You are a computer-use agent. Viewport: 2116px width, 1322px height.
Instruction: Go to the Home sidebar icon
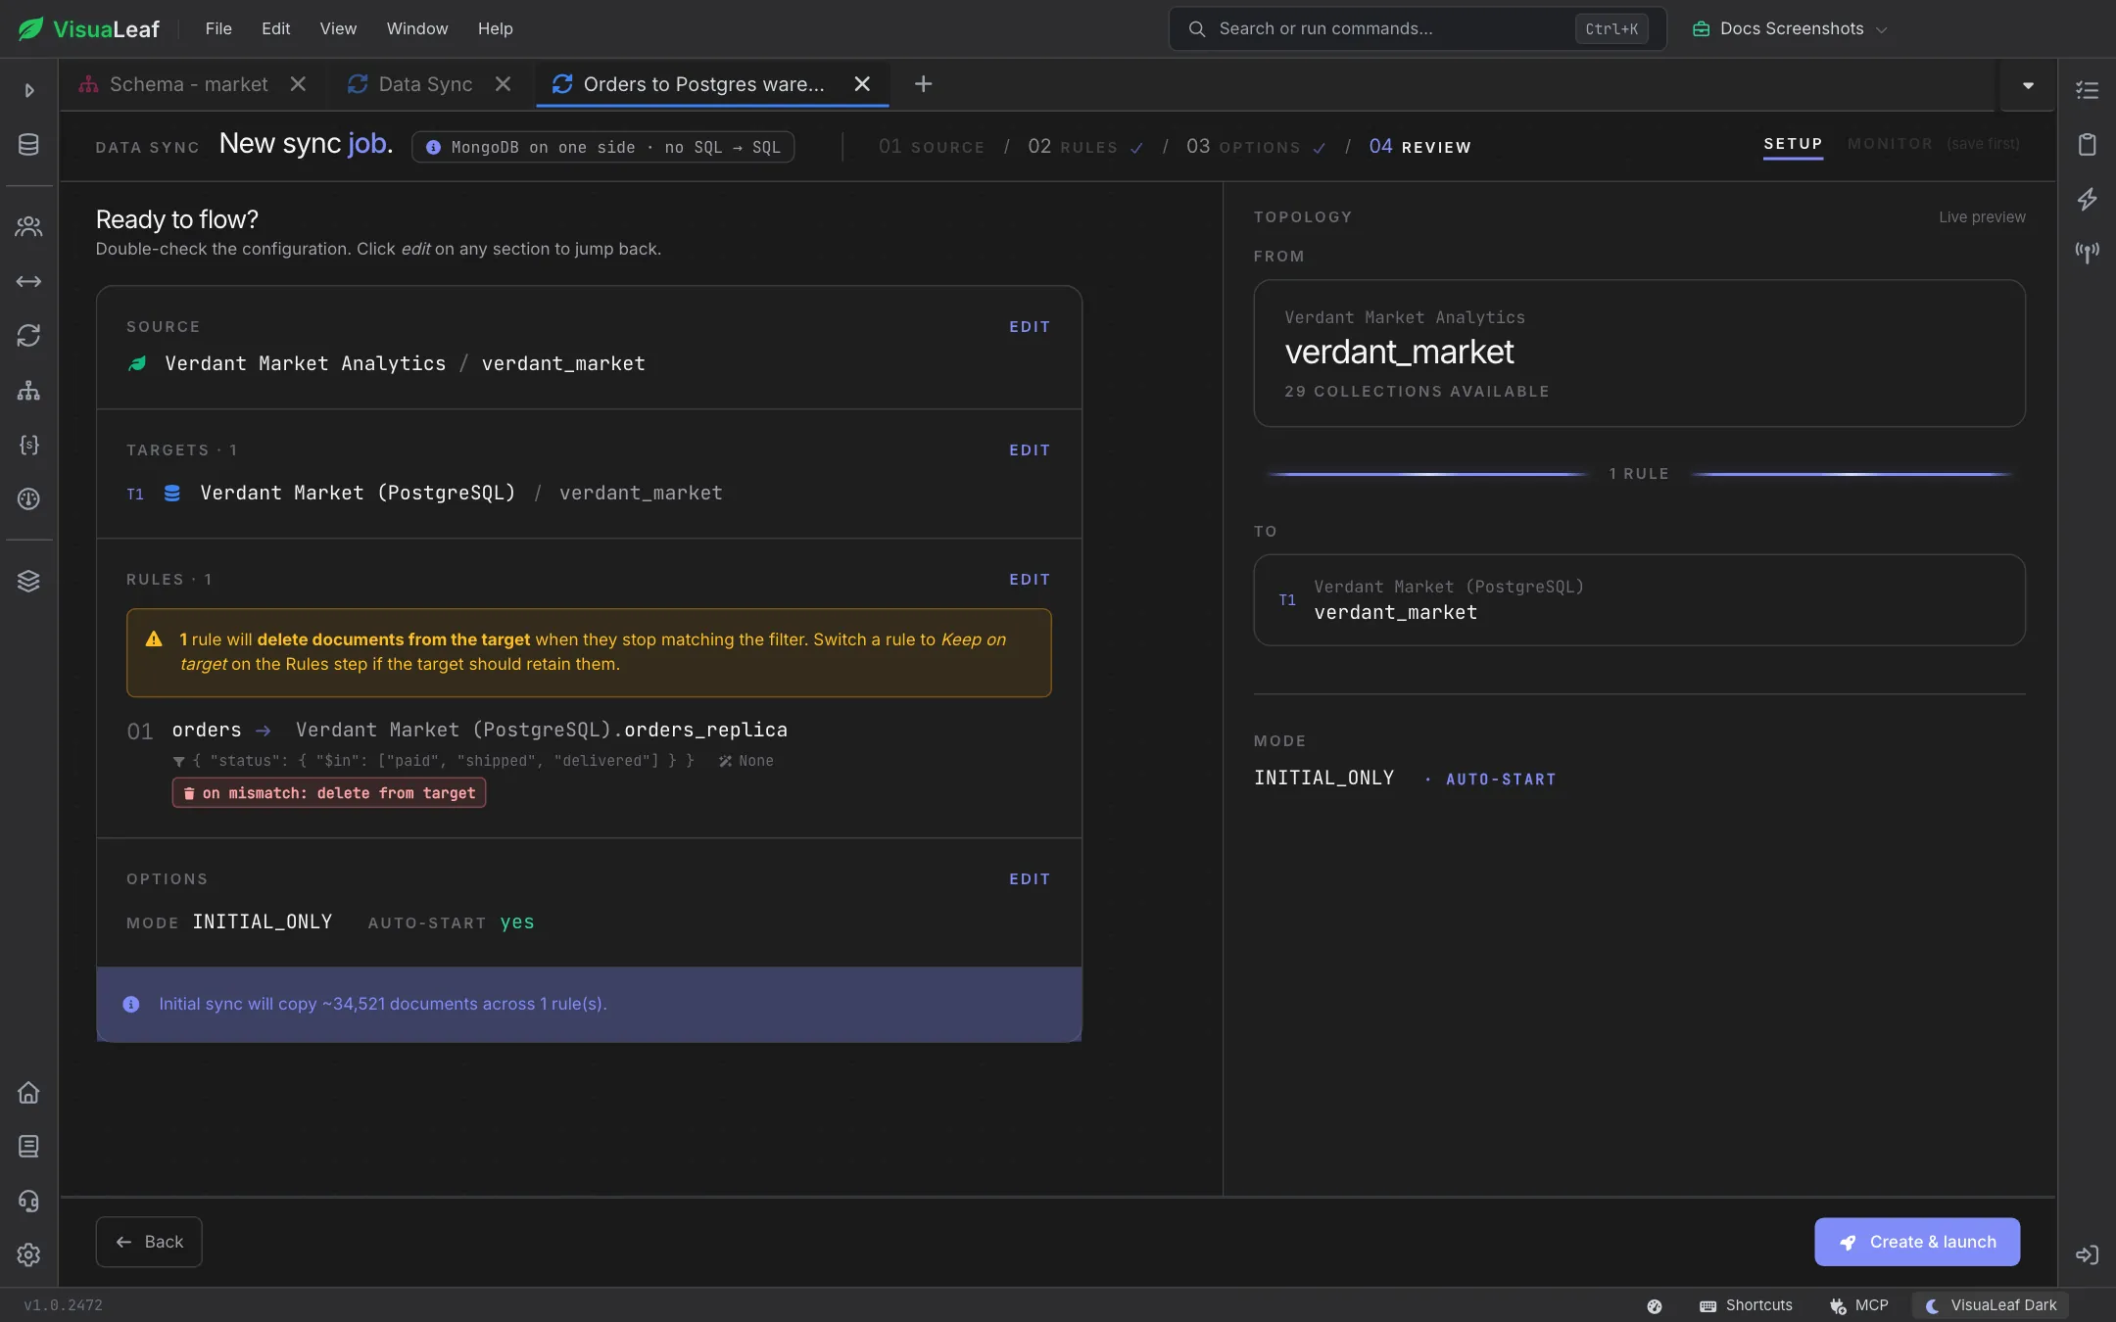click(x=28, y=1093)
